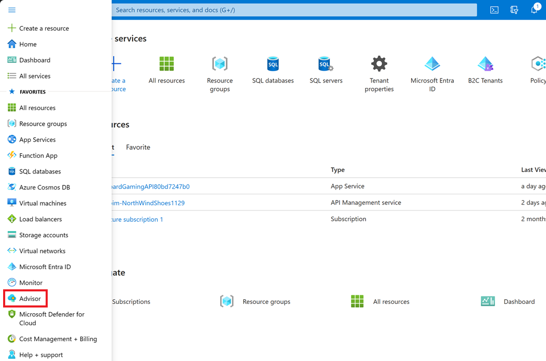Click the App Service type cell

click(x=347, y=186)
